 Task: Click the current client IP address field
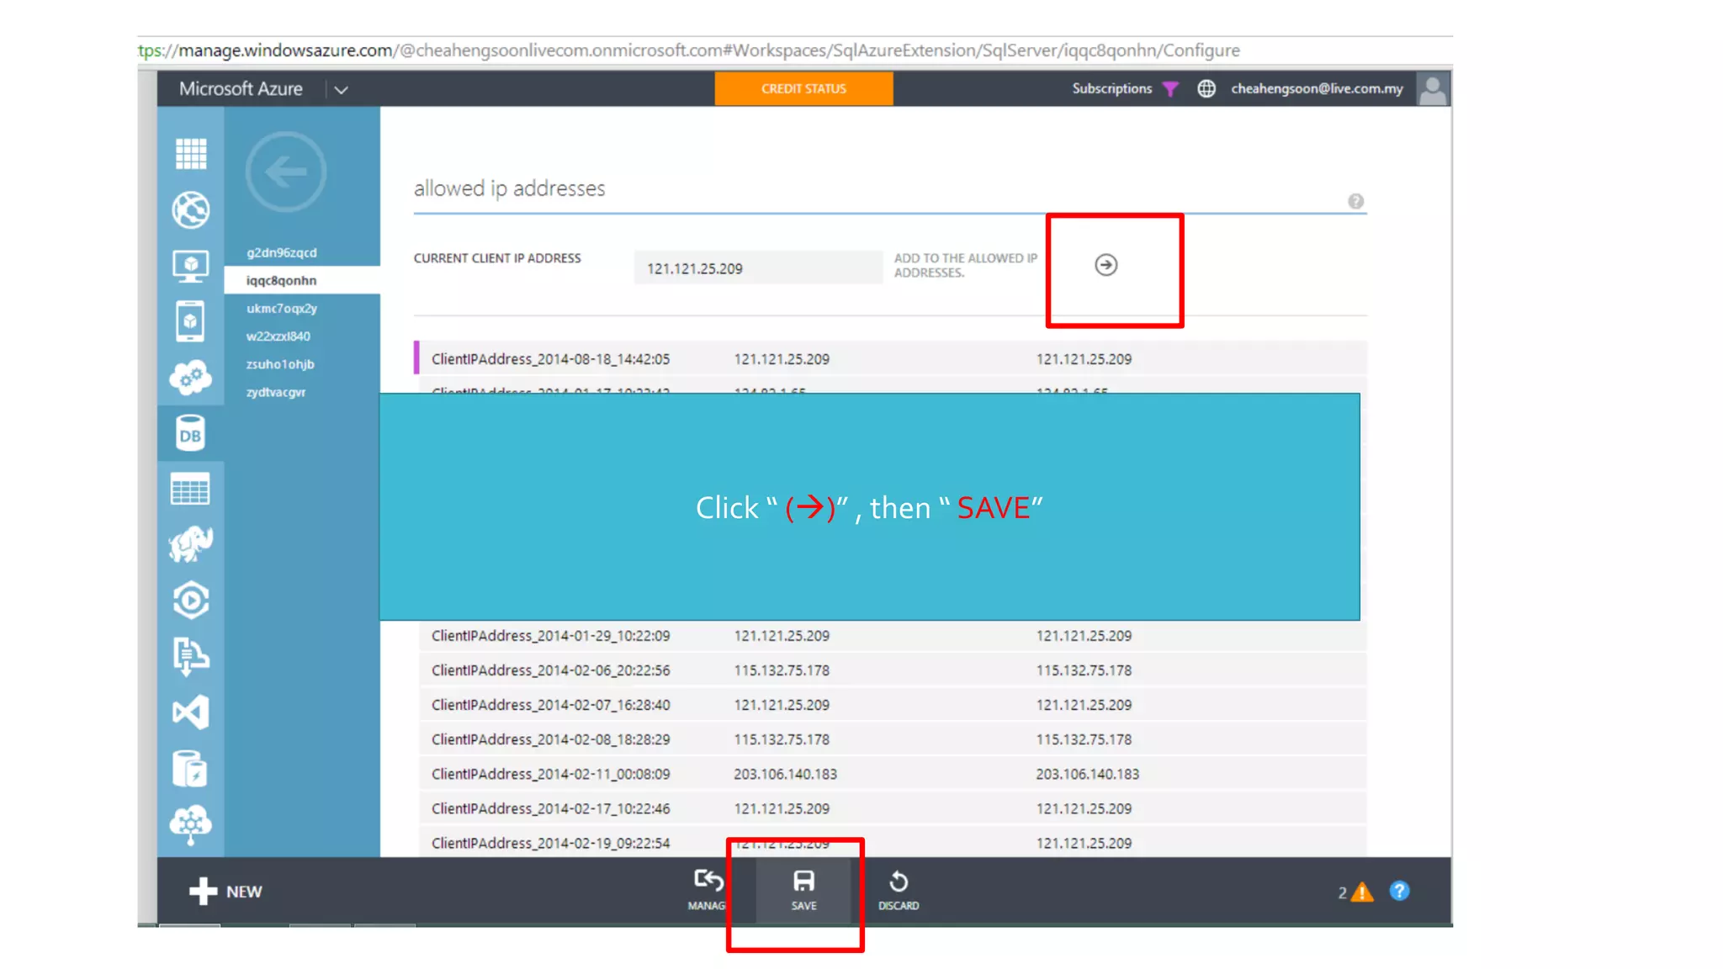(757, 268)
